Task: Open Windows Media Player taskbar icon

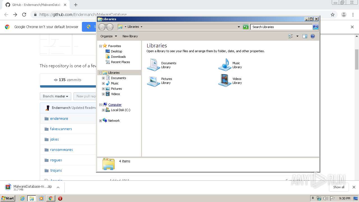Action: [x=41, y=198]
